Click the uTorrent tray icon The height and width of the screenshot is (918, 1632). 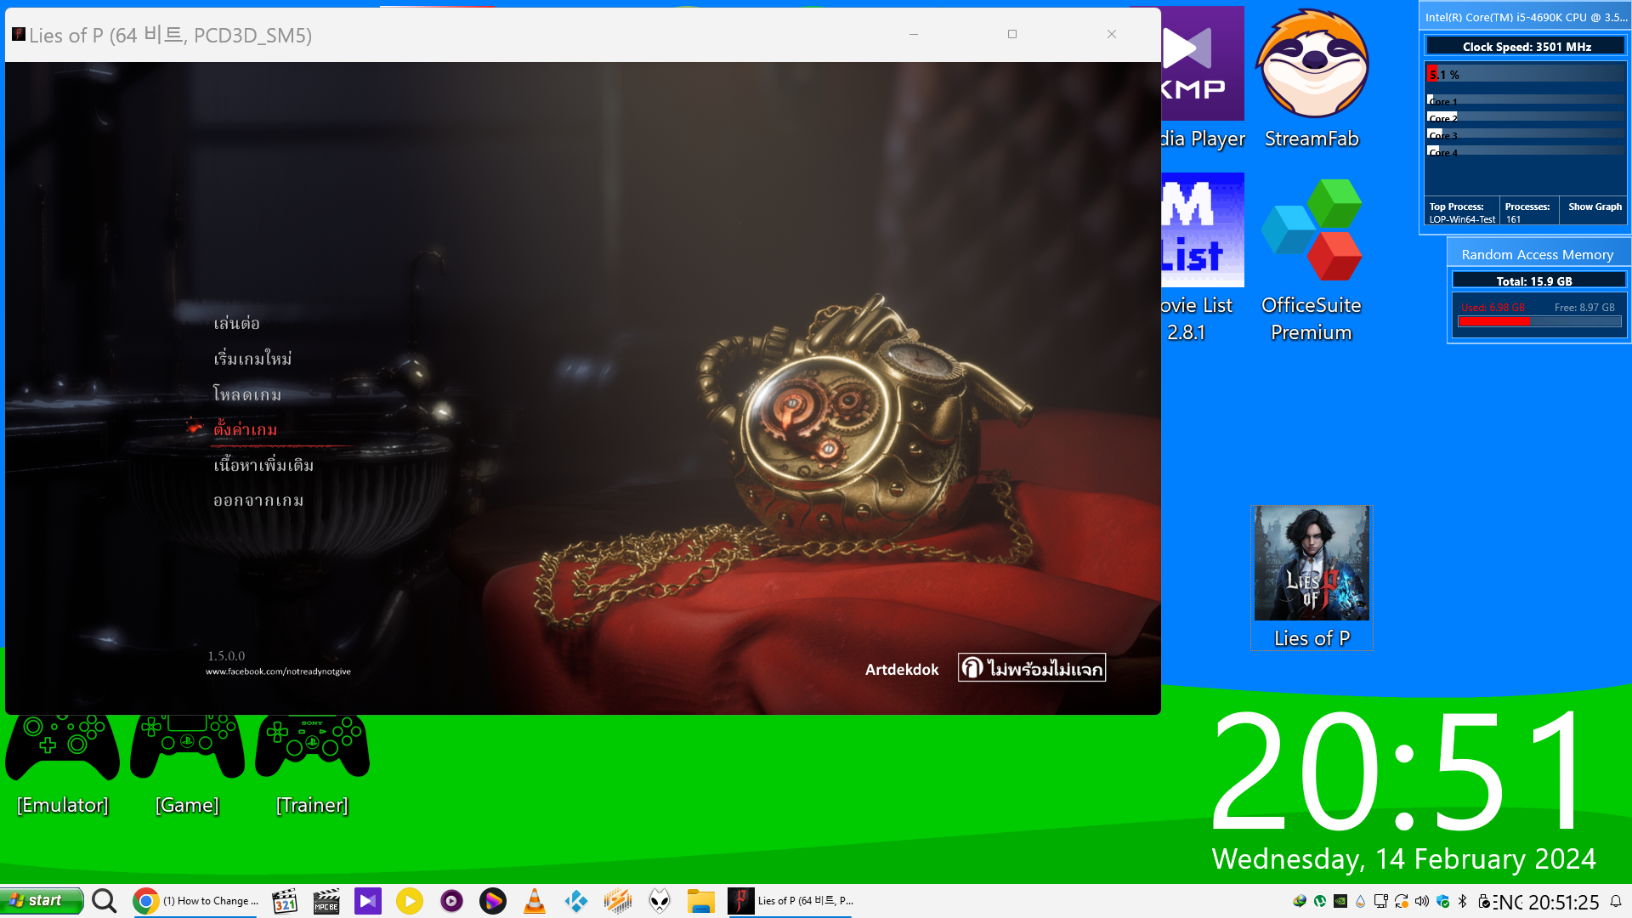point(1320,901)
